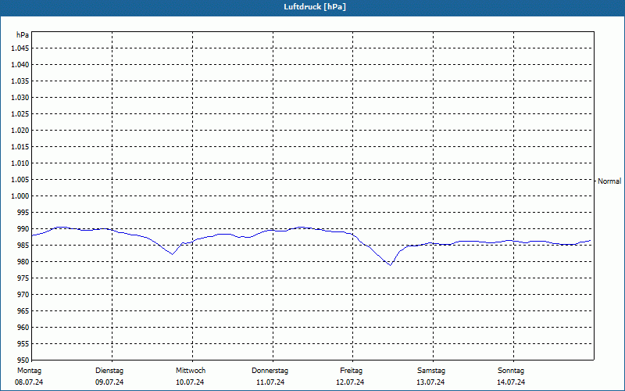Click the 990 axis value
Image resolution: width=625 pixels, height=391 pixels.
[x=23, y=228]
